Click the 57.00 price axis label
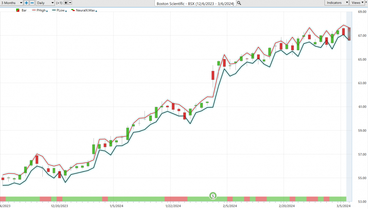This screenshot has width=368, height=209. (362, 154)
